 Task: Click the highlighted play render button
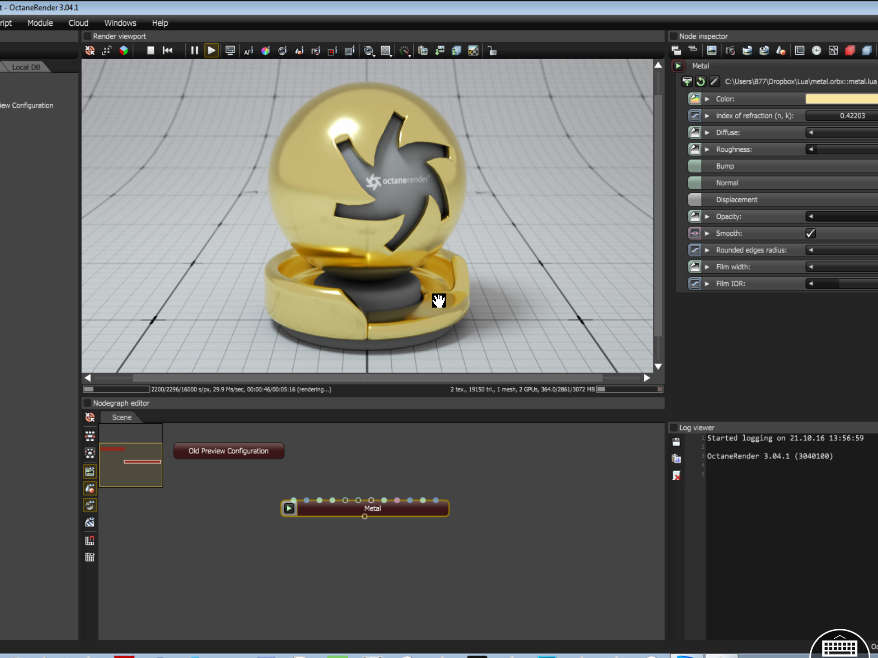[x=211, y=51]
